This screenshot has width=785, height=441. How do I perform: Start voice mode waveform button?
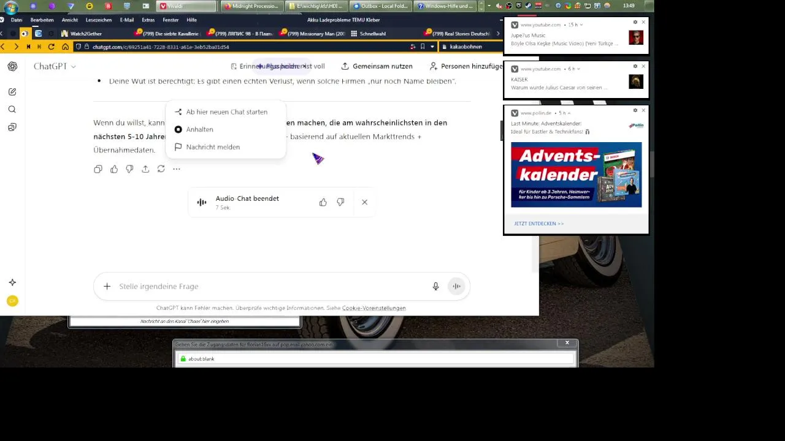pyautogui.click(x=456, y=286)
